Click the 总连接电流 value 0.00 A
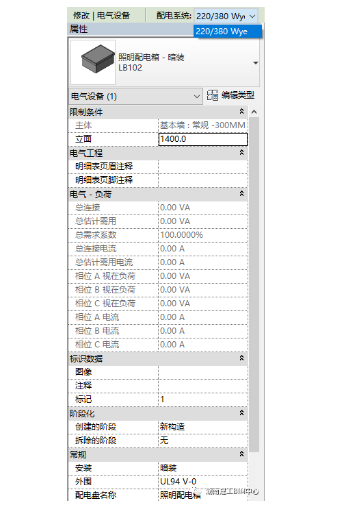This screenshot has height=505, width=344. [203, 249]
